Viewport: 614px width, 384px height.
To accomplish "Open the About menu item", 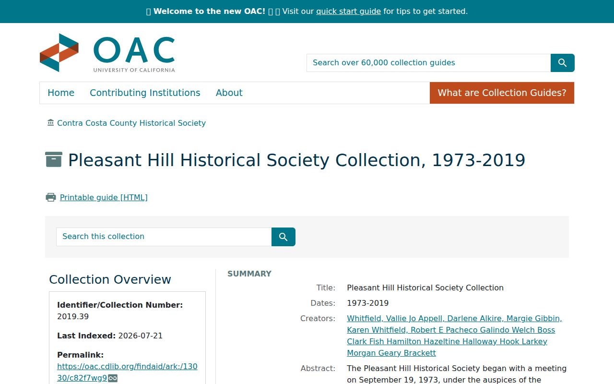I will (x=229, y=93).
